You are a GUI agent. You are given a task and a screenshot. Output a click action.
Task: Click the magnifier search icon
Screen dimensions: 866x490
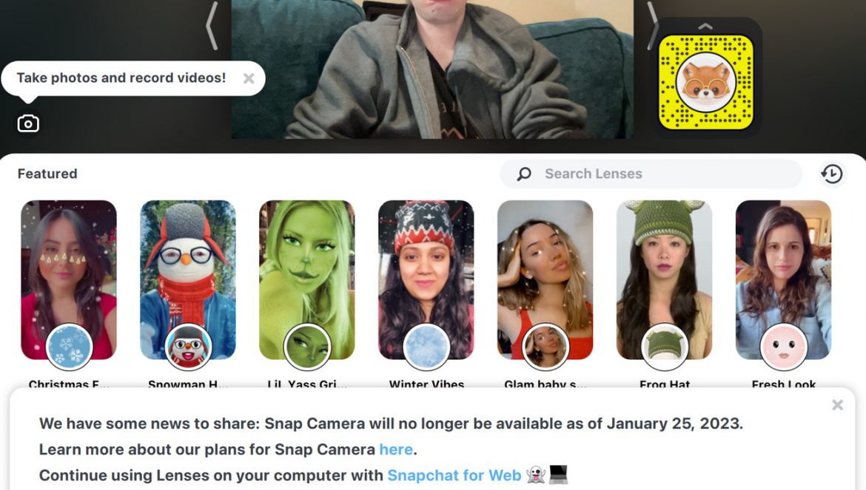click(523, 174)
